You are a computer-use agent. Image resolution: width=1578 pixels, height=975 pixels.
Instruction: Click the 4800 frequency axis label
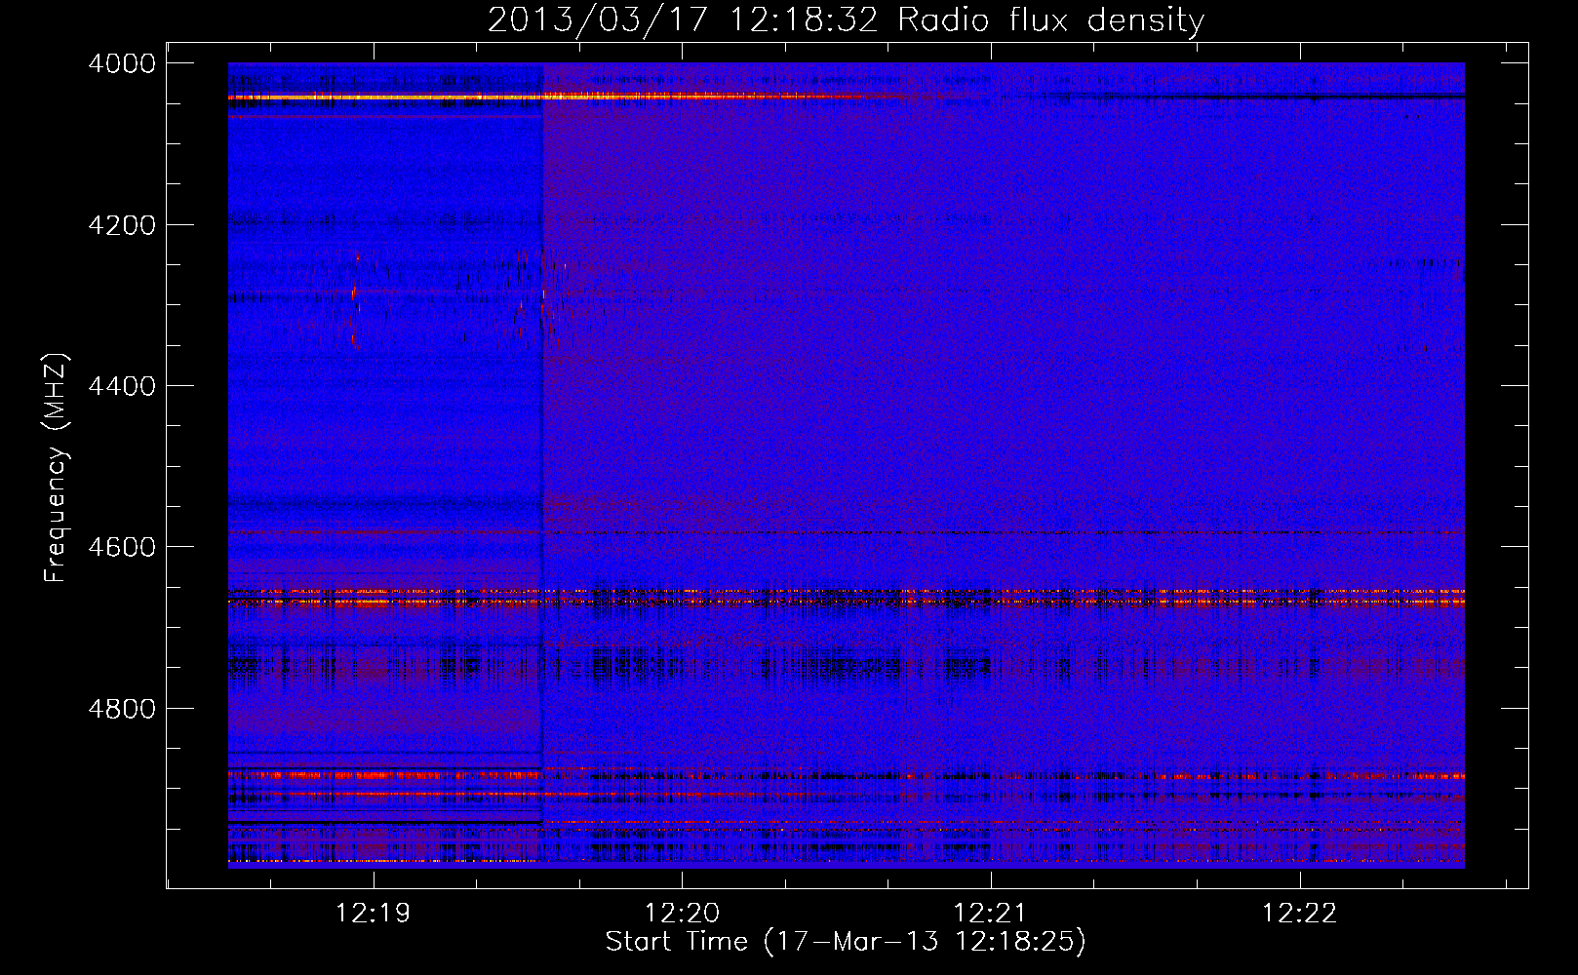pyautogui.click(x=122, y=708)
